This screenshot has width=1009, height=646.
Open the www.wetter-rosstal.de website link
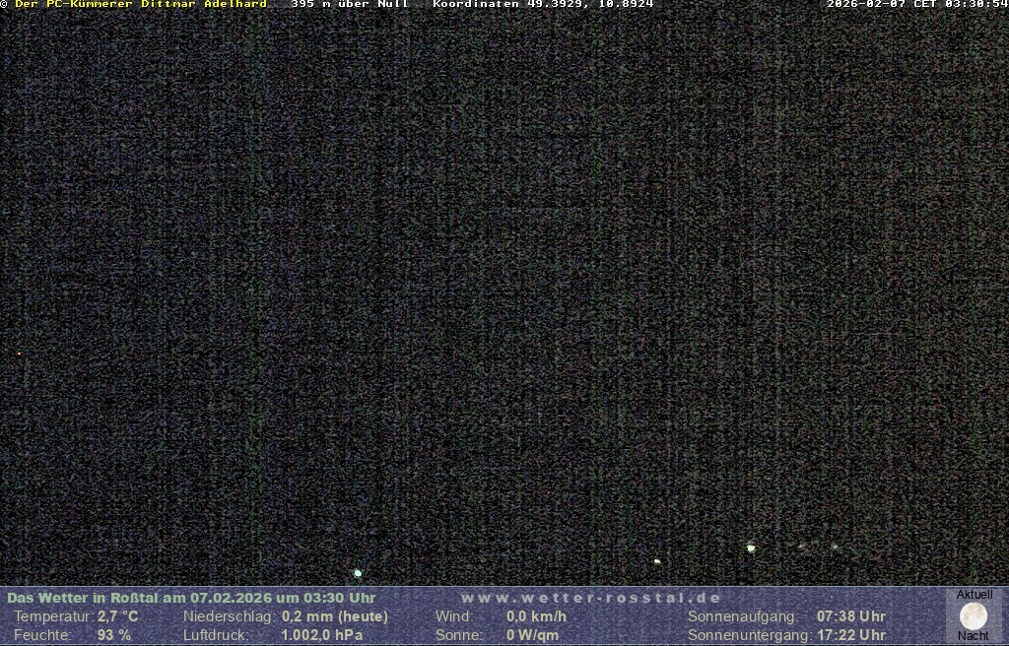(591, 598)
